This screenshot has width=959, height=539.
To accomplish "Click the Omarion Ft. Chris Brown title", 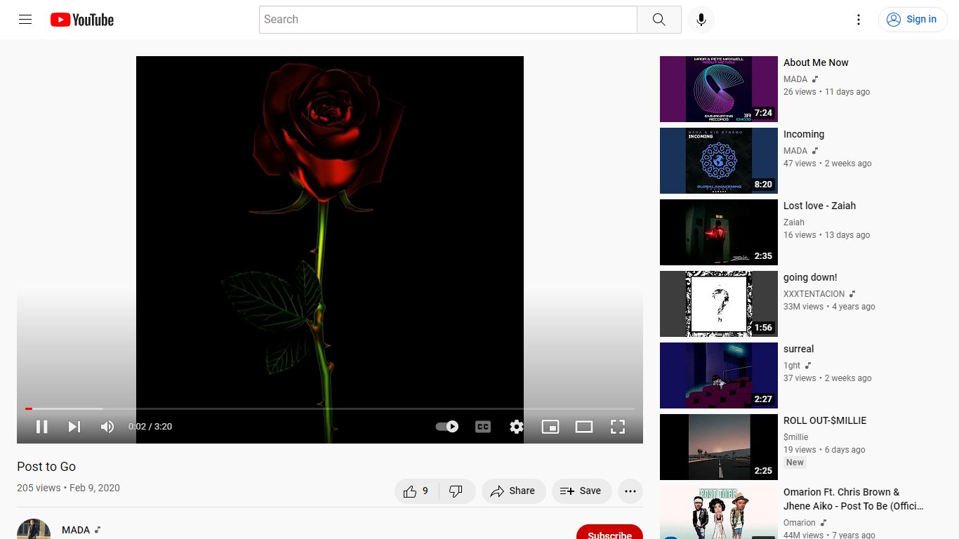I will (854, 499).
